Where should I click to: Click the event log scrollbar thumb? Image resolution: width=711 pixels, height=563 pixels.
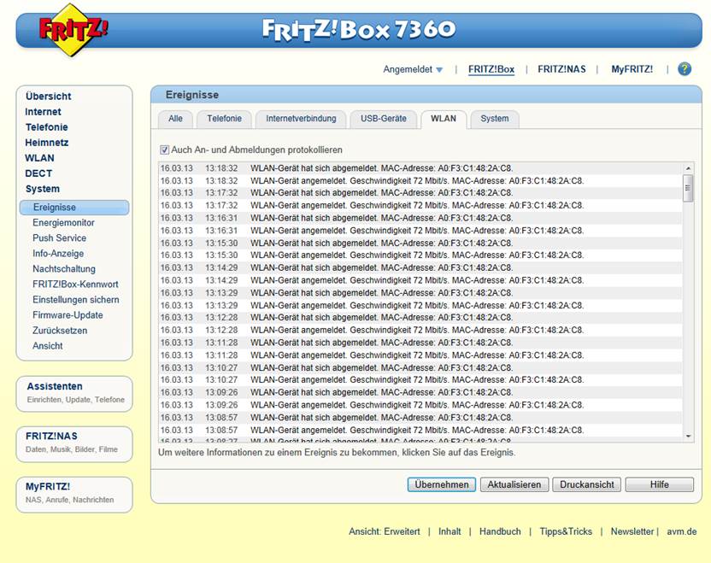tap(688, 188)
